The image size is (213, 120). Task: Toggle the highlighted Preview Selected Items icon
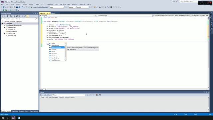coord(28,16)
